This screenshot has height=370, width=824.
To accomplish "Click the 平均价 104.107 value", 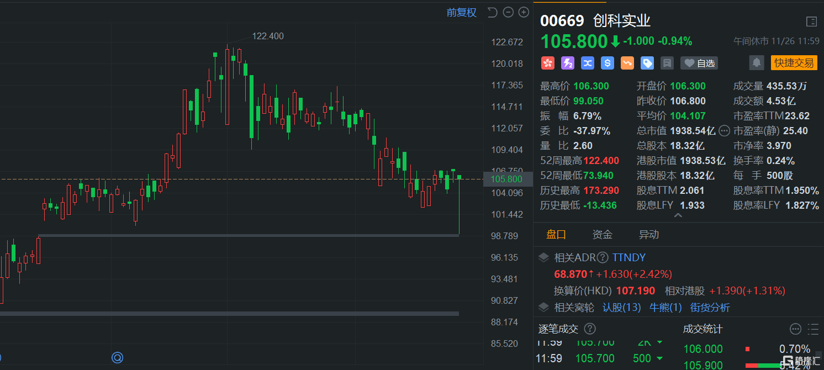I will coord(689,116).
